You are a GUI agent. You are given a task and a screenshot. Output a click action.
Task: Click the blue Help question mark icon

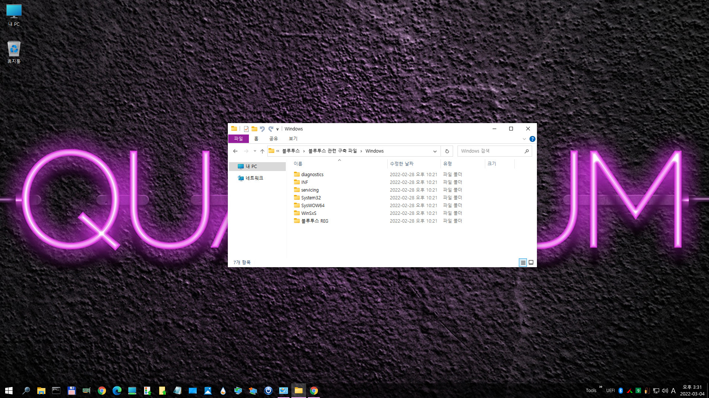[x=532, y=139]
